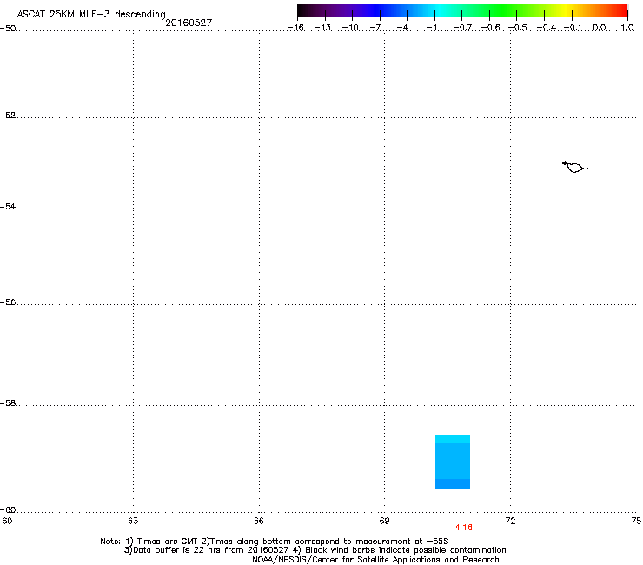This screenshot has height=565, width=643.
Task: Click the red time label 4:16
Action: coord(463,528)
